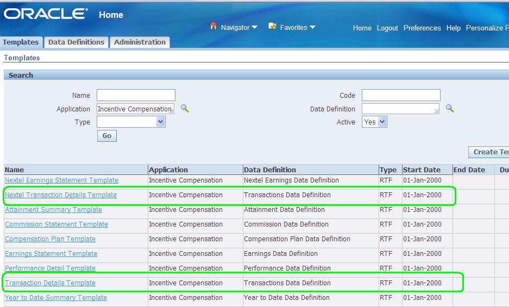Click the Logout link
Viewport: 509px width, 307px height.
(x=387, y=28)
